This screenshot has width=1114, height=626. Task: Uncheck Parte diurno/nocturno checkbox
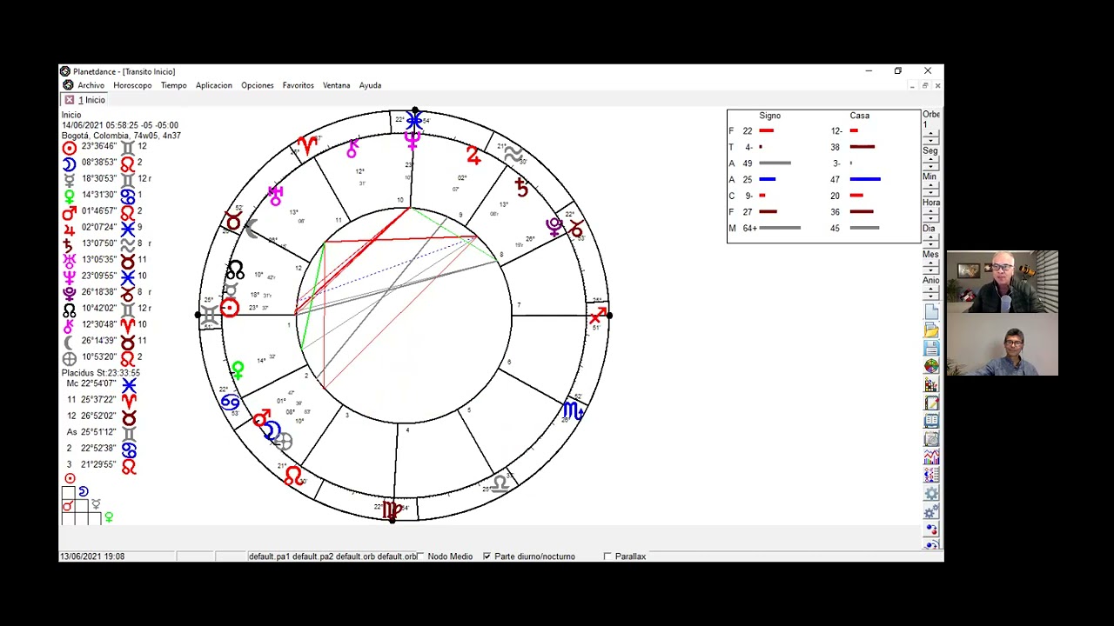pos(487,556)
